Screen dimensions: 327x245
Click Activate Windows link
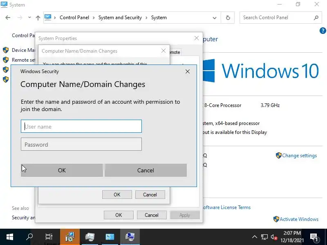click(x=299, y=219)
